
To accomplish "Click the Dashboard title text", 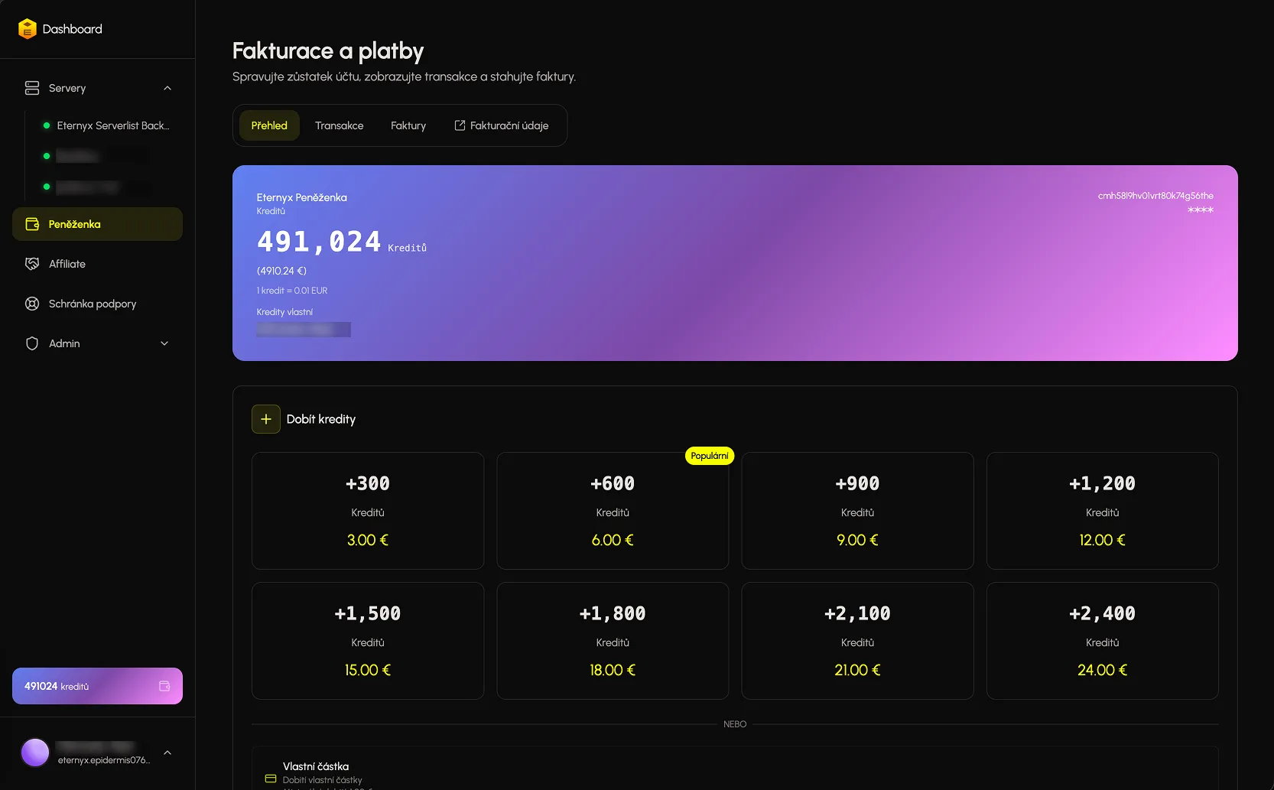I will click(x=73, y=29).
